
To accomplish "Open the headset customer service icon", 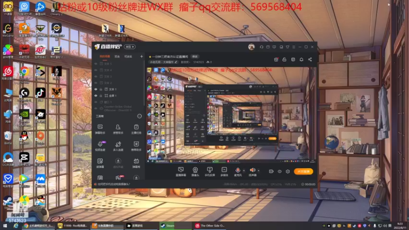I will pos(261,47).
